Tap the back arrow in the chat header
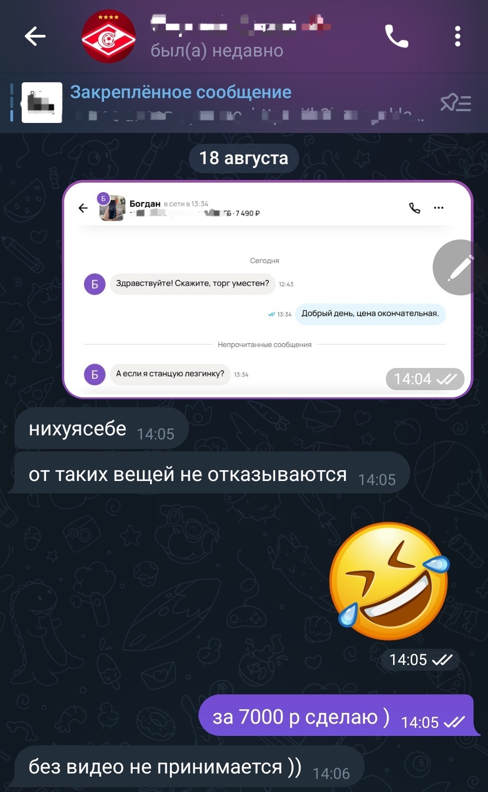This screenshot has height=792, width=488. click(35, 36)
